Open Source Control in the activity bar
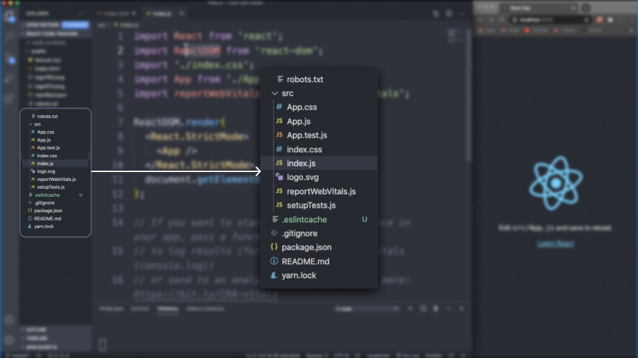638x358 pixels. click(9, 58)
